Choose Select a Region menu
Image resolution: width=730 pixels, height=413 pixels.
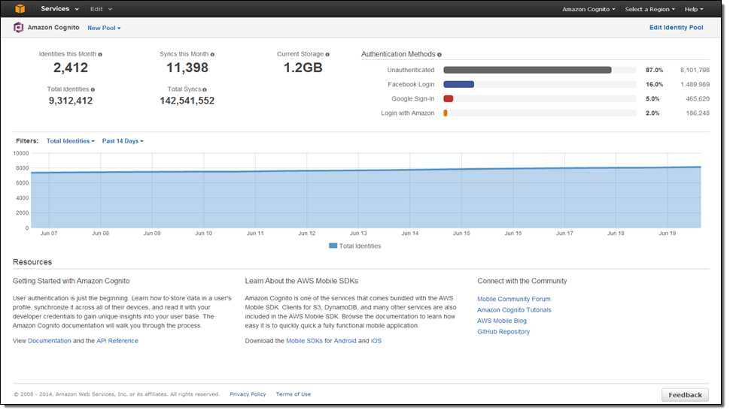pyautogui.click(x=649, y=9)
